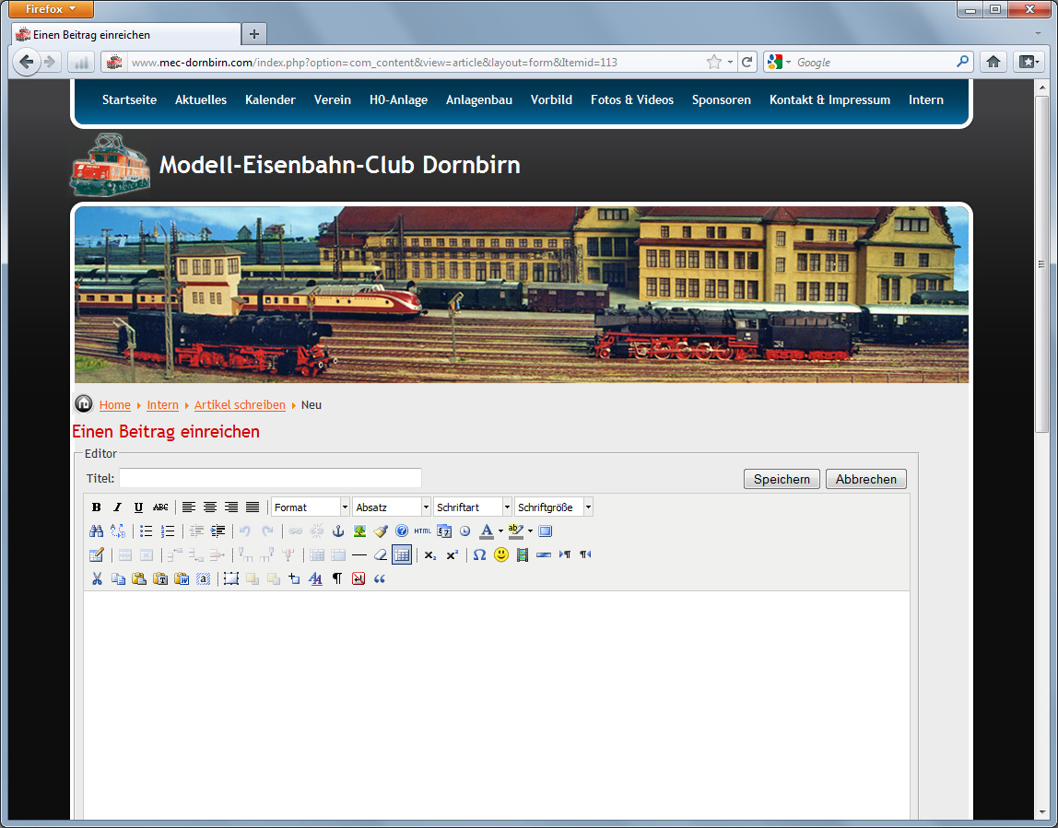Image resolution: width=1058 pixels, height=828 pixels.
Task: Show invisible characters pilcrow toggle
Action: [x=336, y=578]
